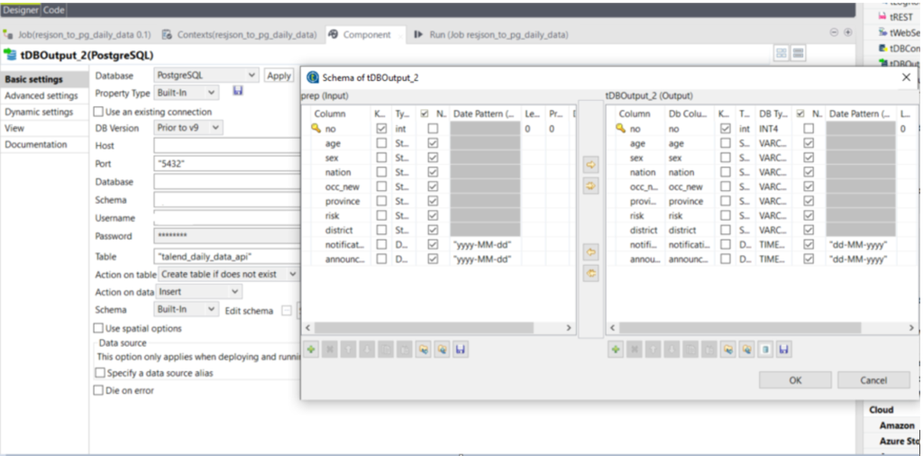Open the 'Action on table' dropdown
Screen dimensions: 923x456
tap(229, 273)
